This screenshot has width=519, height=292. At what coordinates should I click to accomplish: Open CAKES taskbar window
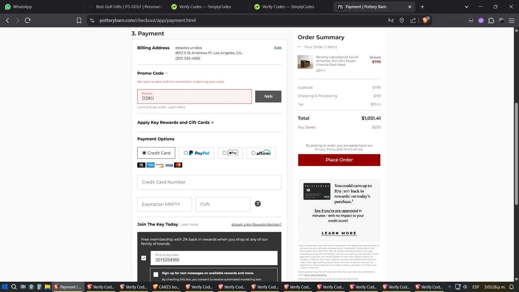coord(166,287)
